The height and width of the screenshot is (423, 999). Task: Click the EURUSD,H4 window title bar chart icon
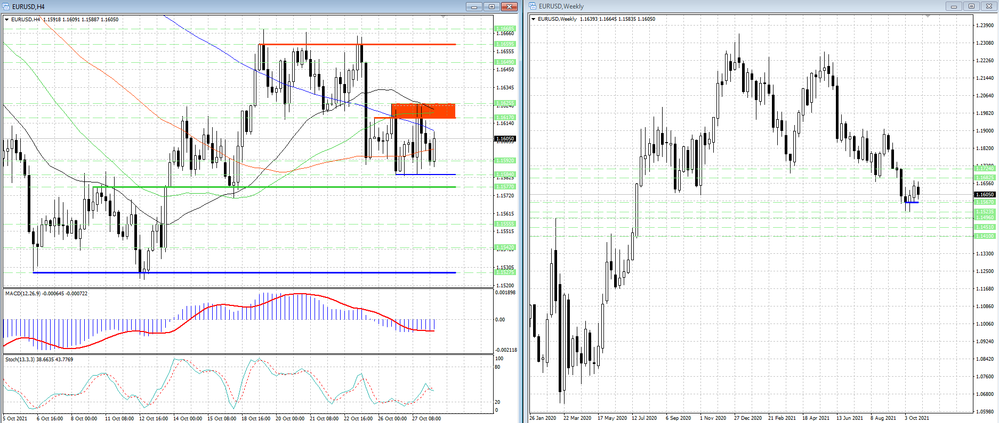pos(6,6)
